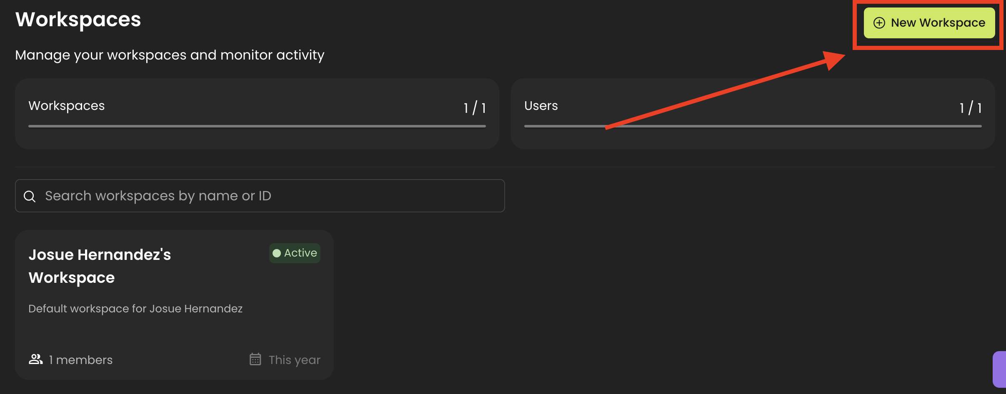The width and height of the screenshot is (1006, 394).
Task: Click the magnifying glass search icon
Action: click(30, 196)
